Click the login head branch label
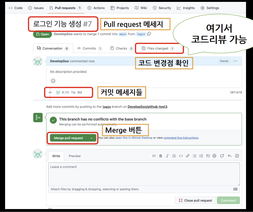Screen dimensions: 253x212 [x=141, y=34]
